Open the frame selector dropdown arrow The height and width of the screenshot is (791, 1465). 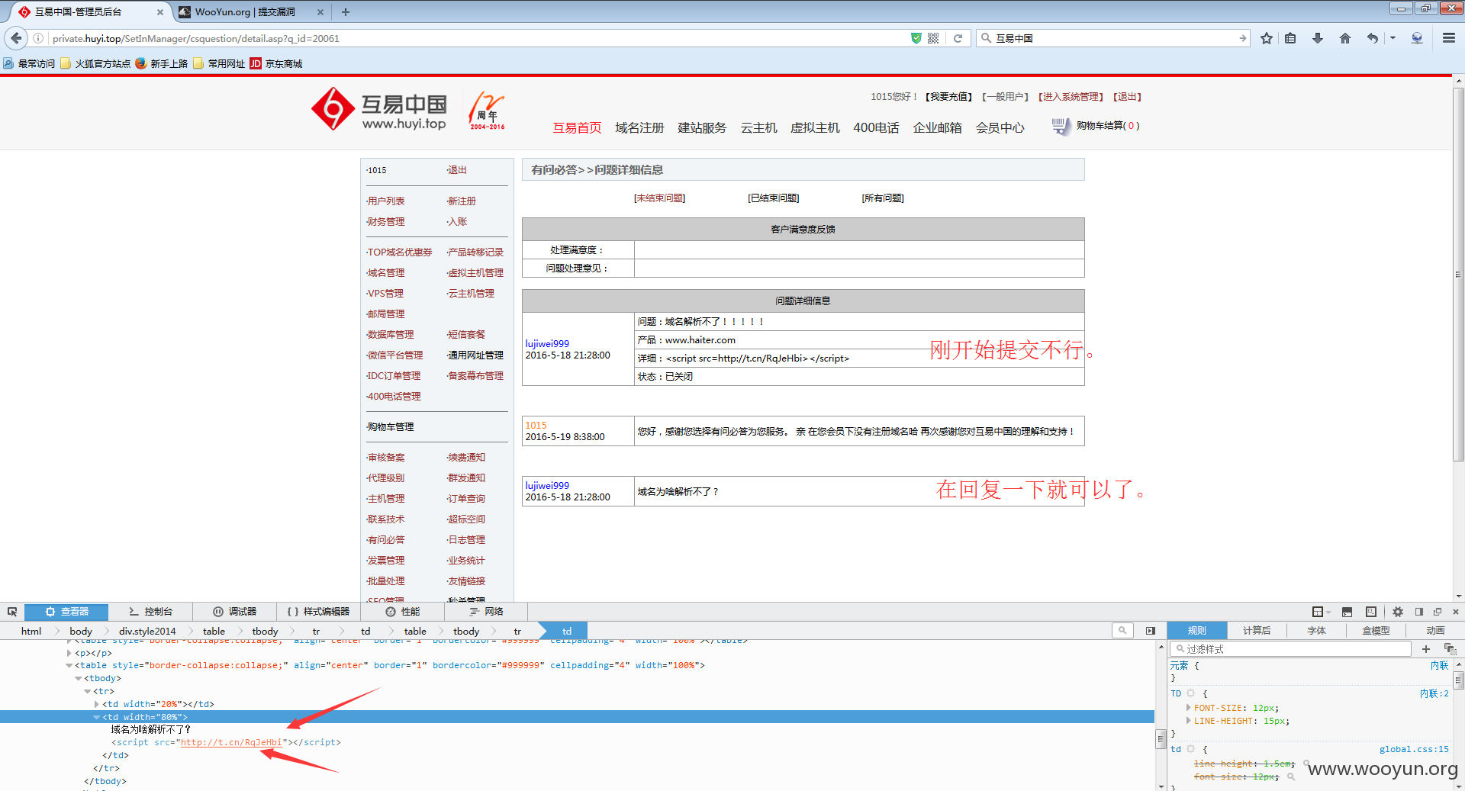coord(1328,613)
